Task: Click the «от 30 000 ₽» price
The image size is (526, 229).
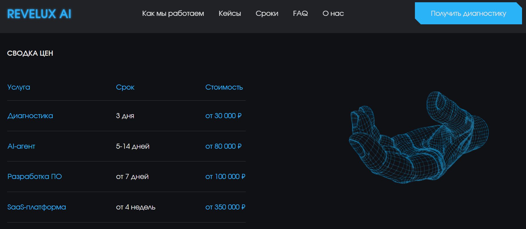Action: [224, 116]
